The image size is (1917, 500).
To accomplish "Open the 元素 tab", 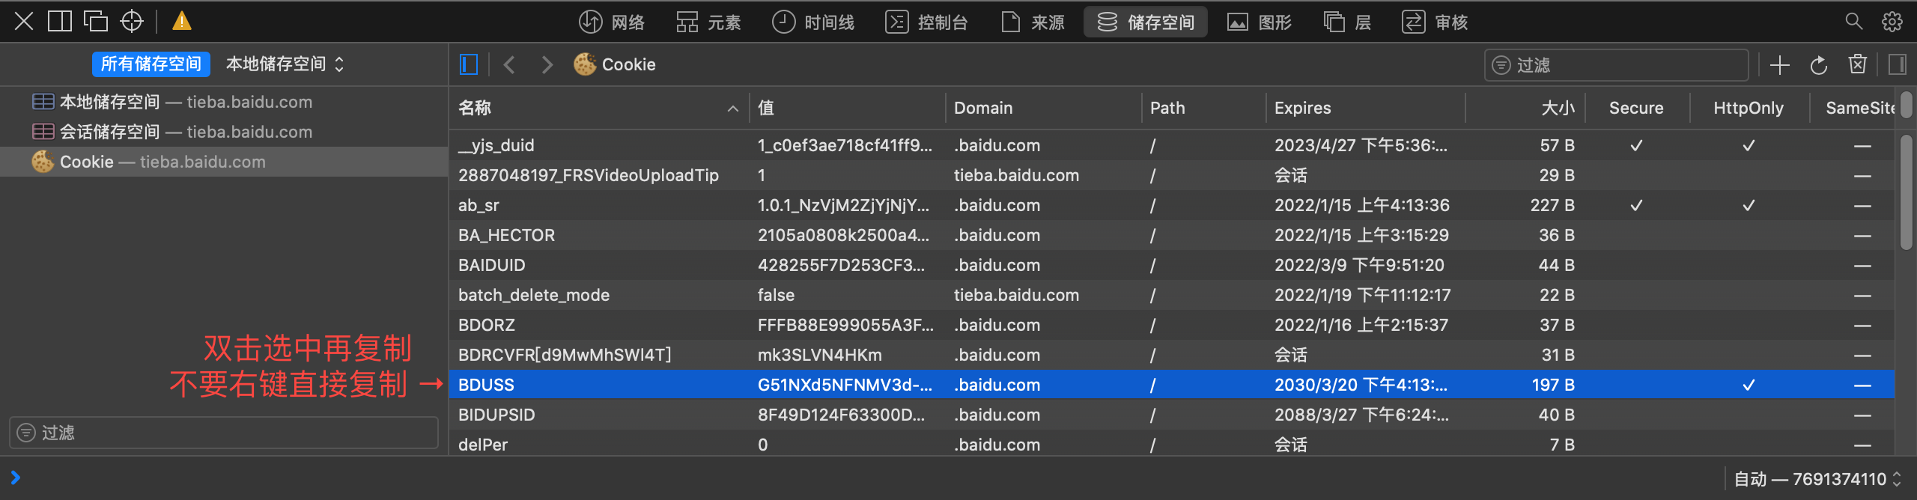I will tap(708, 22).
